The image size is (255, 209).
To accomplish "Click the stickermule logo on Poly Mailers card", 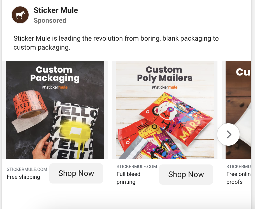I will 165,87.
